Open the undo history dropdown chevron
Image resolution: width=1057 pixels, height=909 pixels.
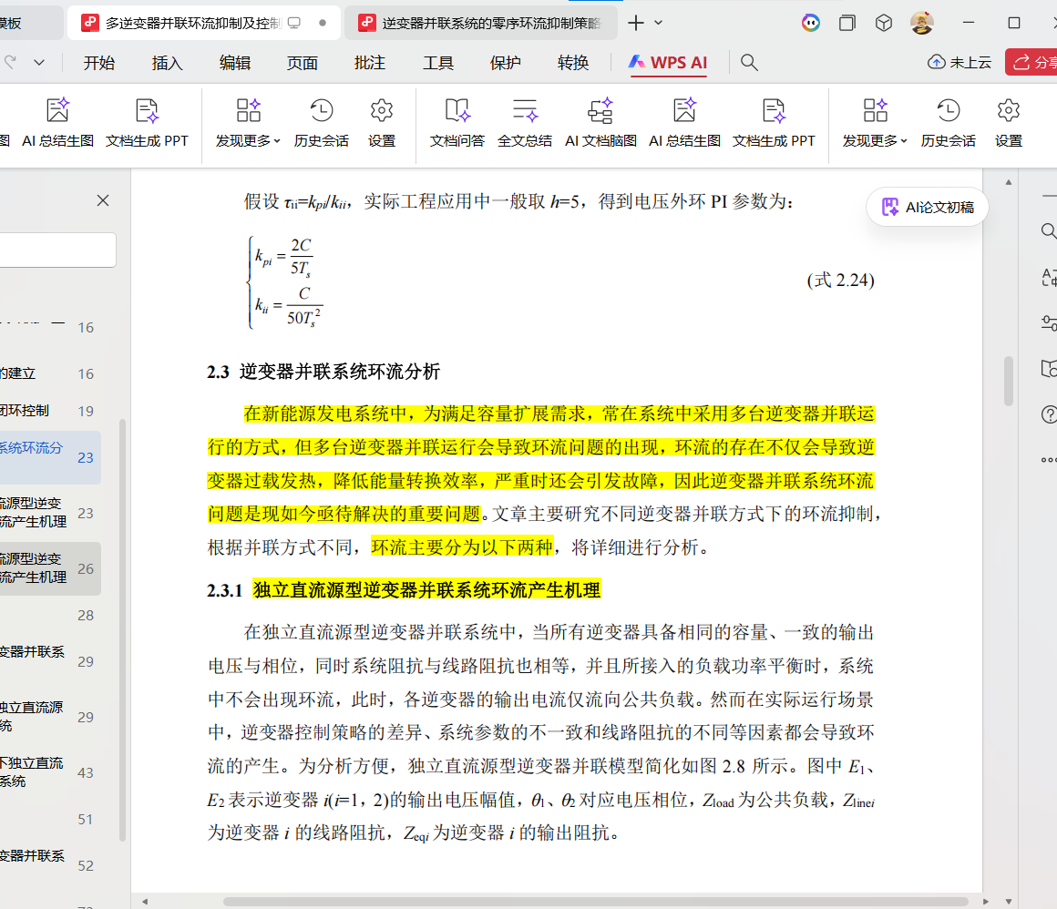coord(39,62)
